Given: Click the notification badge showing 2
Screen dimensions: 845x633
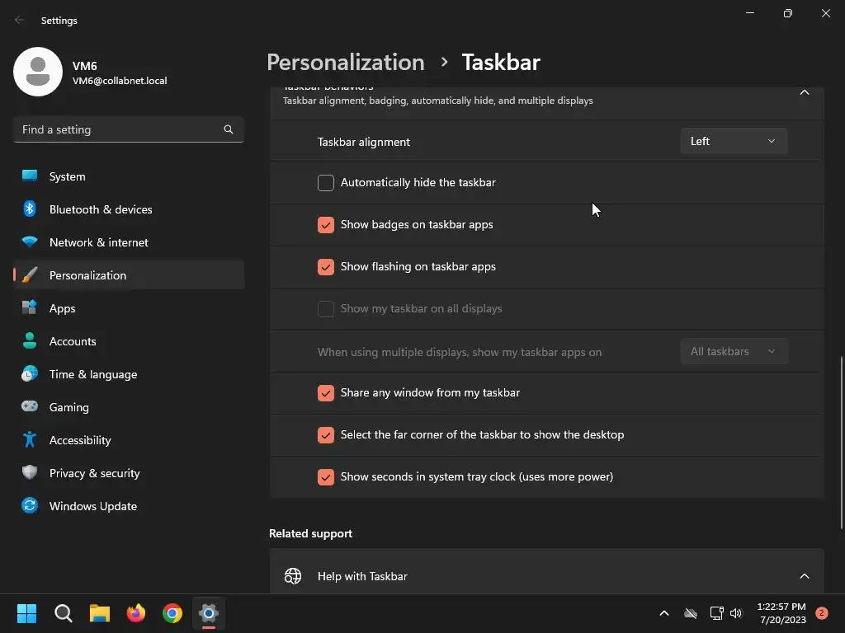Looking at the screenshot, I should [822, 613].
